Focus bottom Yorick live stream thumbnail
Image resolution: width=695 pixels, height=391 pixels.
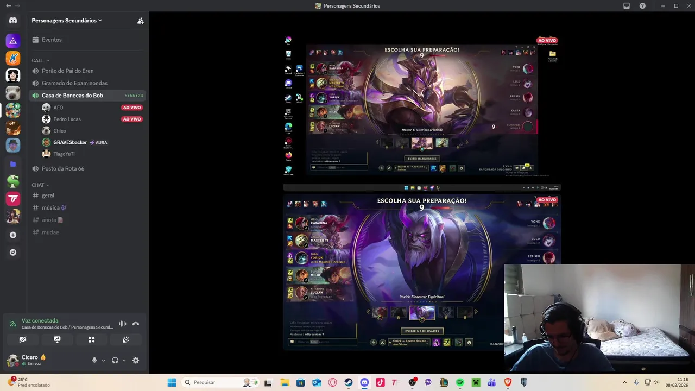tap(422, 273)
